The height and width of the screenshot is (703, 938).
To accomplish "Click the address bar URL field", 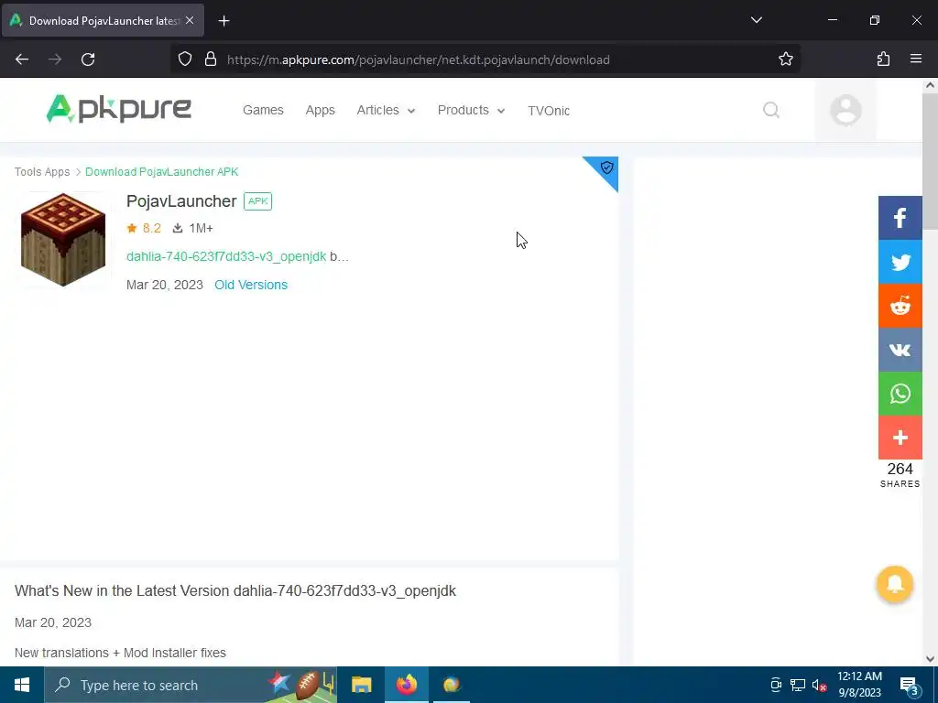I will click(x=485, y=59).
